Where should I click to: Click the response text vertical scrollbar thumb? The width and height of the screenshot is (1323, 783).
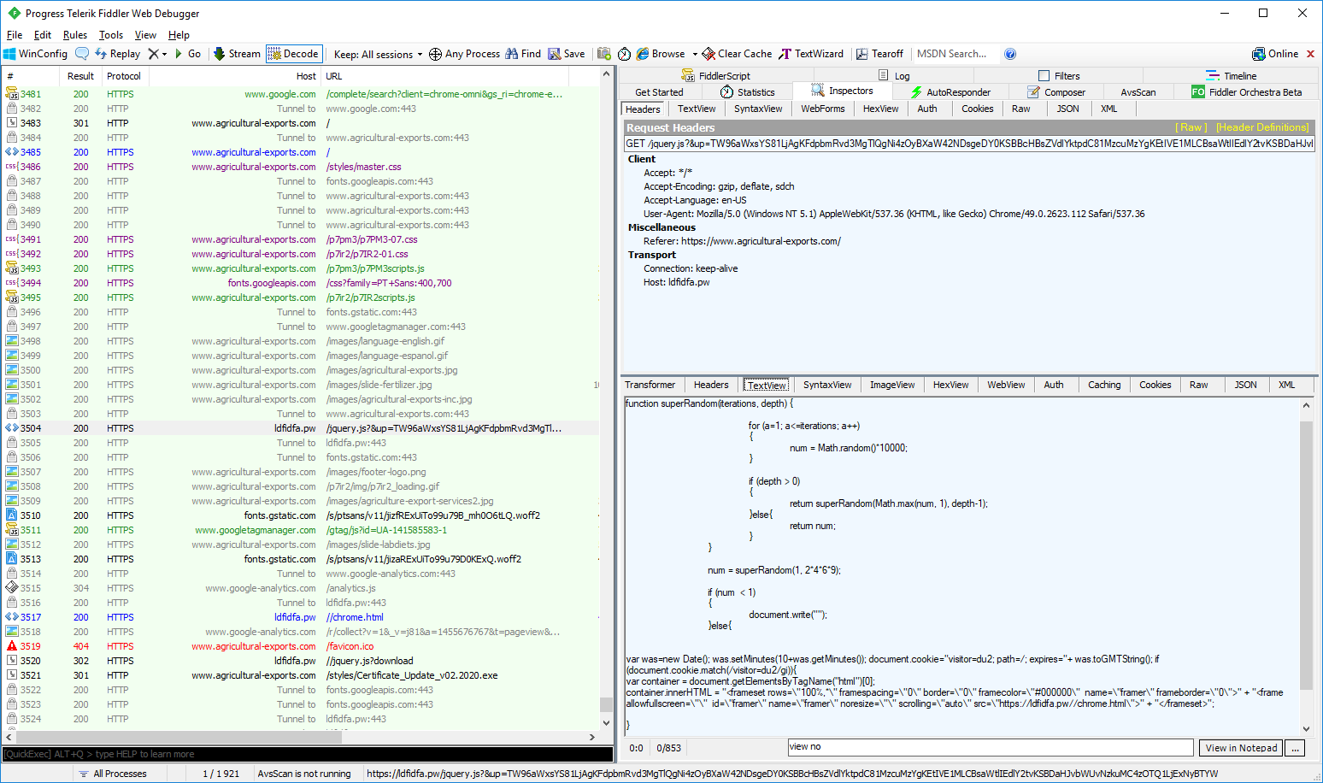[x=1306, y=555]
